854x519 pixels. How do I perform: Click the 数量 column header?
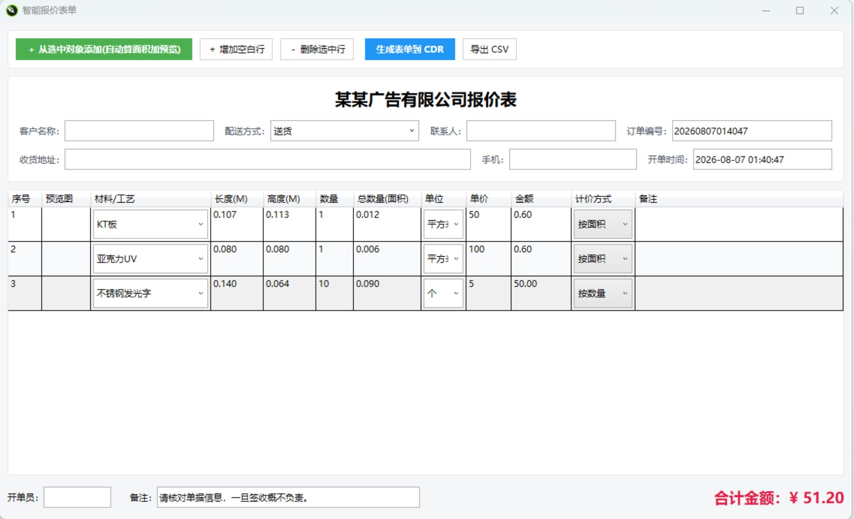pos(335,198)
